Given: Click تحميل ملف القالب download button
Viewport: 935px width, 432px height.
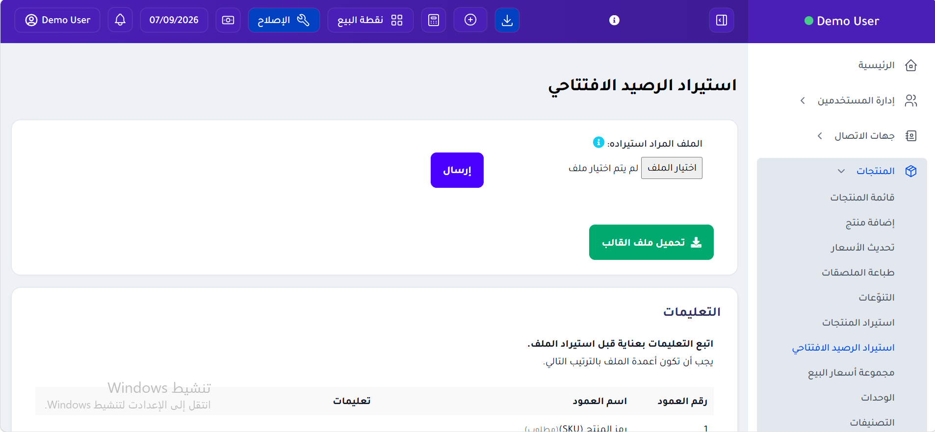Looking at the screenshot, I should [x=651, y=242].
